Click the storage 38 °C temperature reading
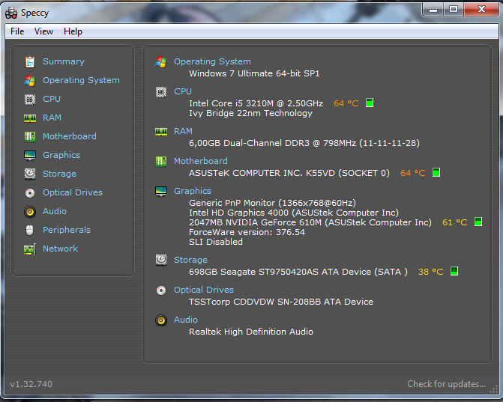503x402 pixels. (430, 272)
